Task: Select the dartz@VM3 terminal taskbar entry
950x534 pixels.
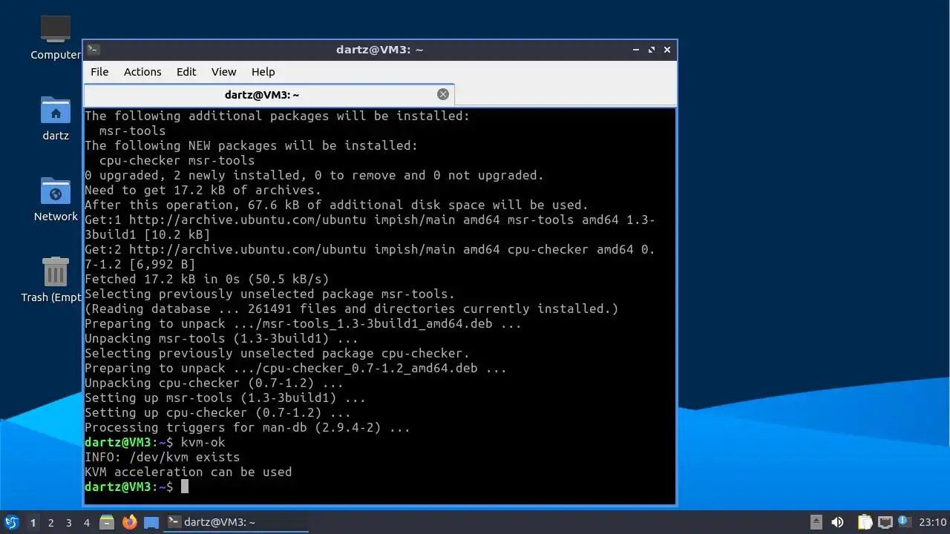Action: 236,522
